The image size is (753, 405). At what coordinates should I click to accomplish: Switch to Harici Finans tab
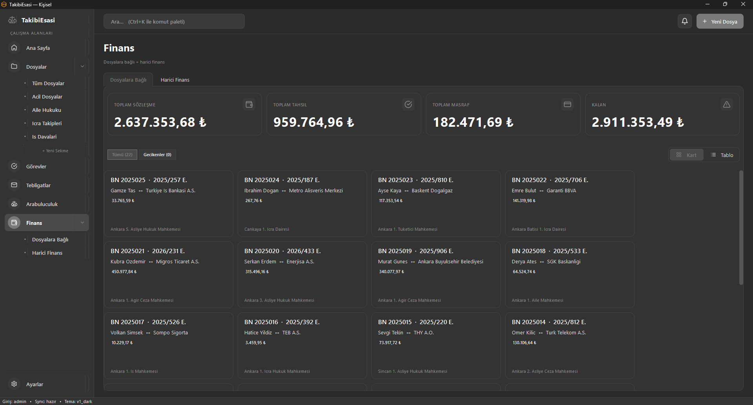point(175,80)
